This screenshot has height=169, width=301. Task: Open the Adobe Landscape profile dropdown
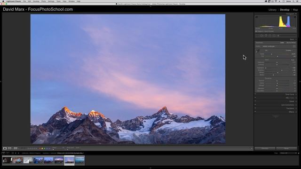pos(269,46)
